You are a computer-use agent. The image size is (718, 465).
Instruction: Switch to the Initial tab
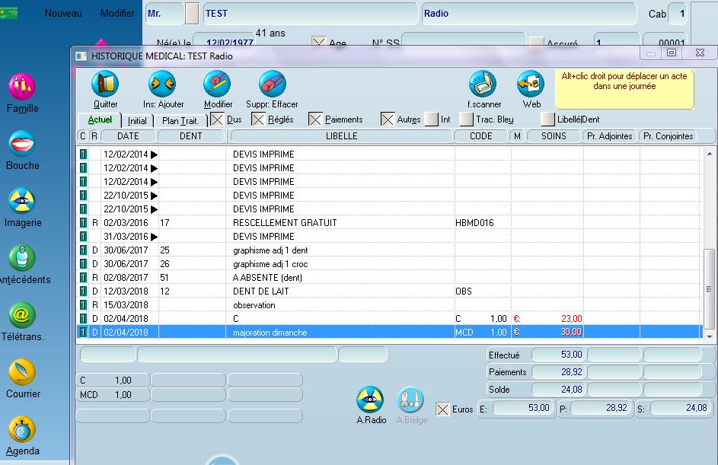tap(137, 120)
